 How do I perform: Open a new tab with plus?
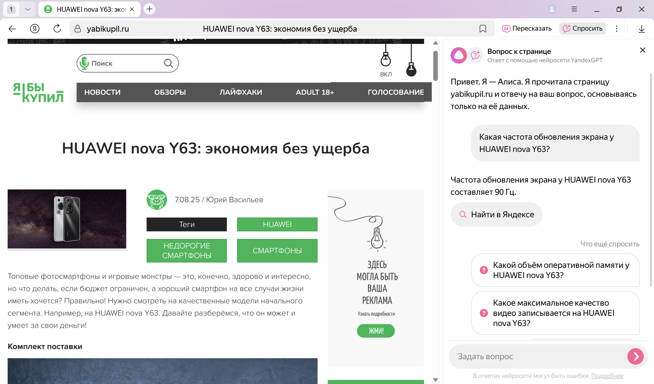pos(150,9)
